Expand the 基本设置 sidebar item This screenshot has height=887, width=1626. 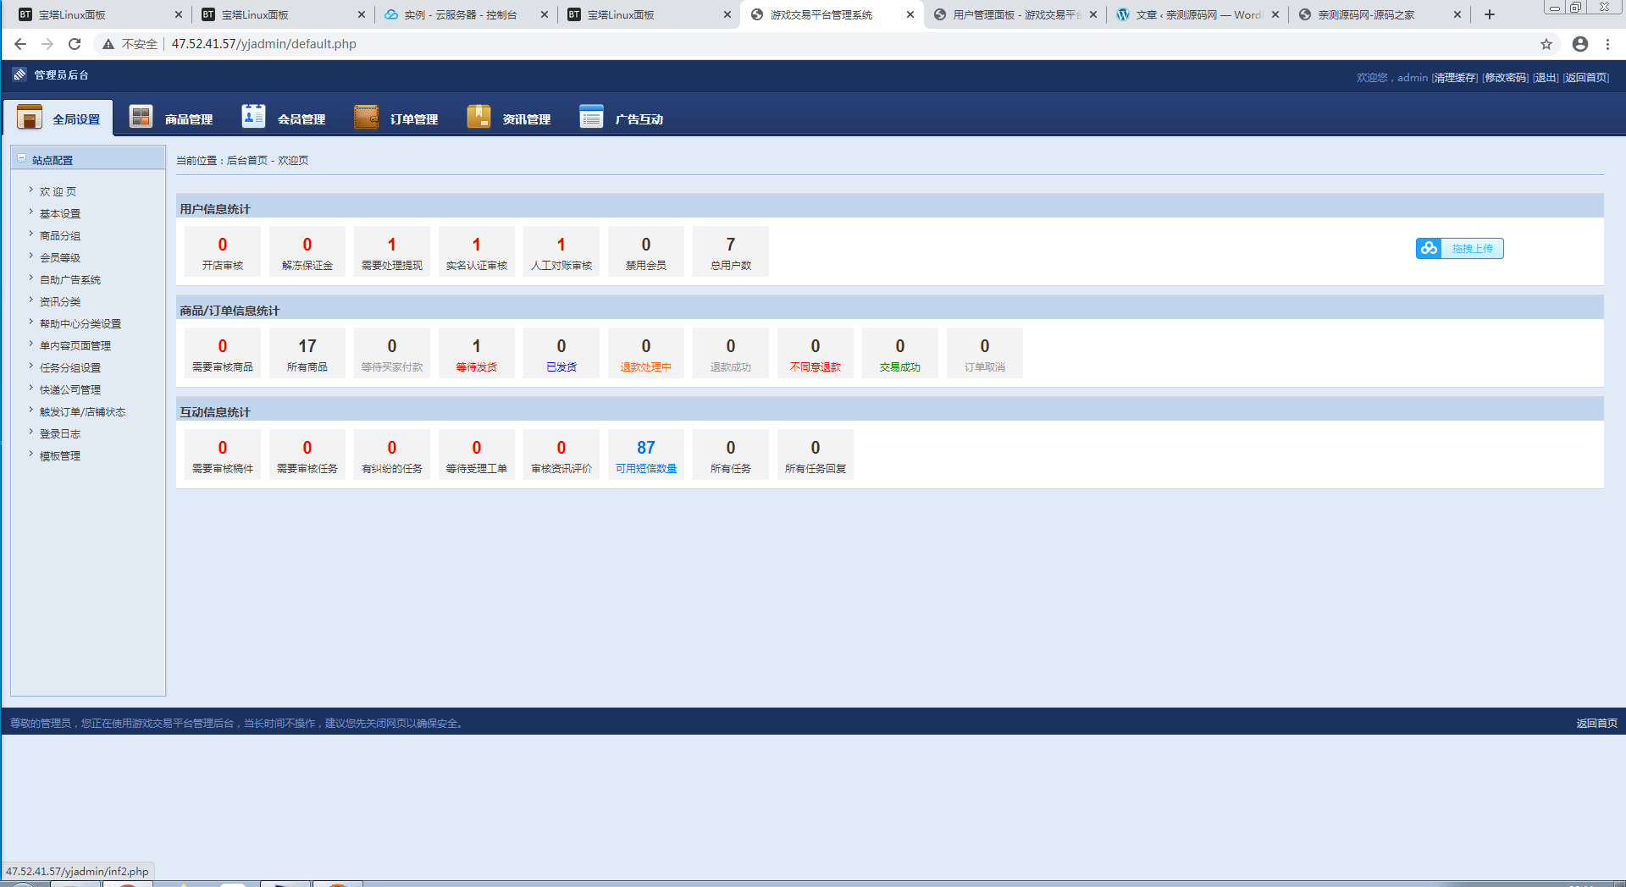click(59, 213)
